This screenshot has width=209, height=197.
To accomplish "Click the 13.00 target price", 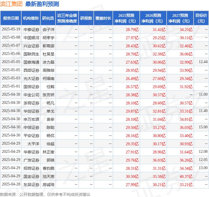I will pos(203,168).
